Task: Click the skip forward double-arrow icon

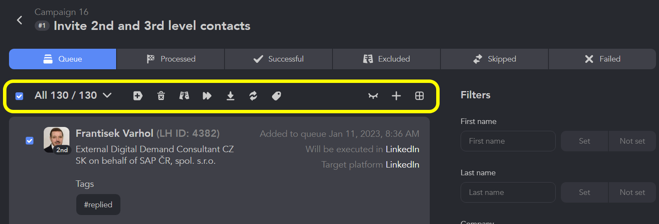Action: [207, 96]
